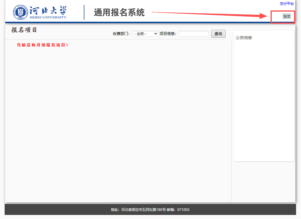The width and height of the screenshot is (301, 219).
Task: Click the 收费部门 field label
Action: 121,34
